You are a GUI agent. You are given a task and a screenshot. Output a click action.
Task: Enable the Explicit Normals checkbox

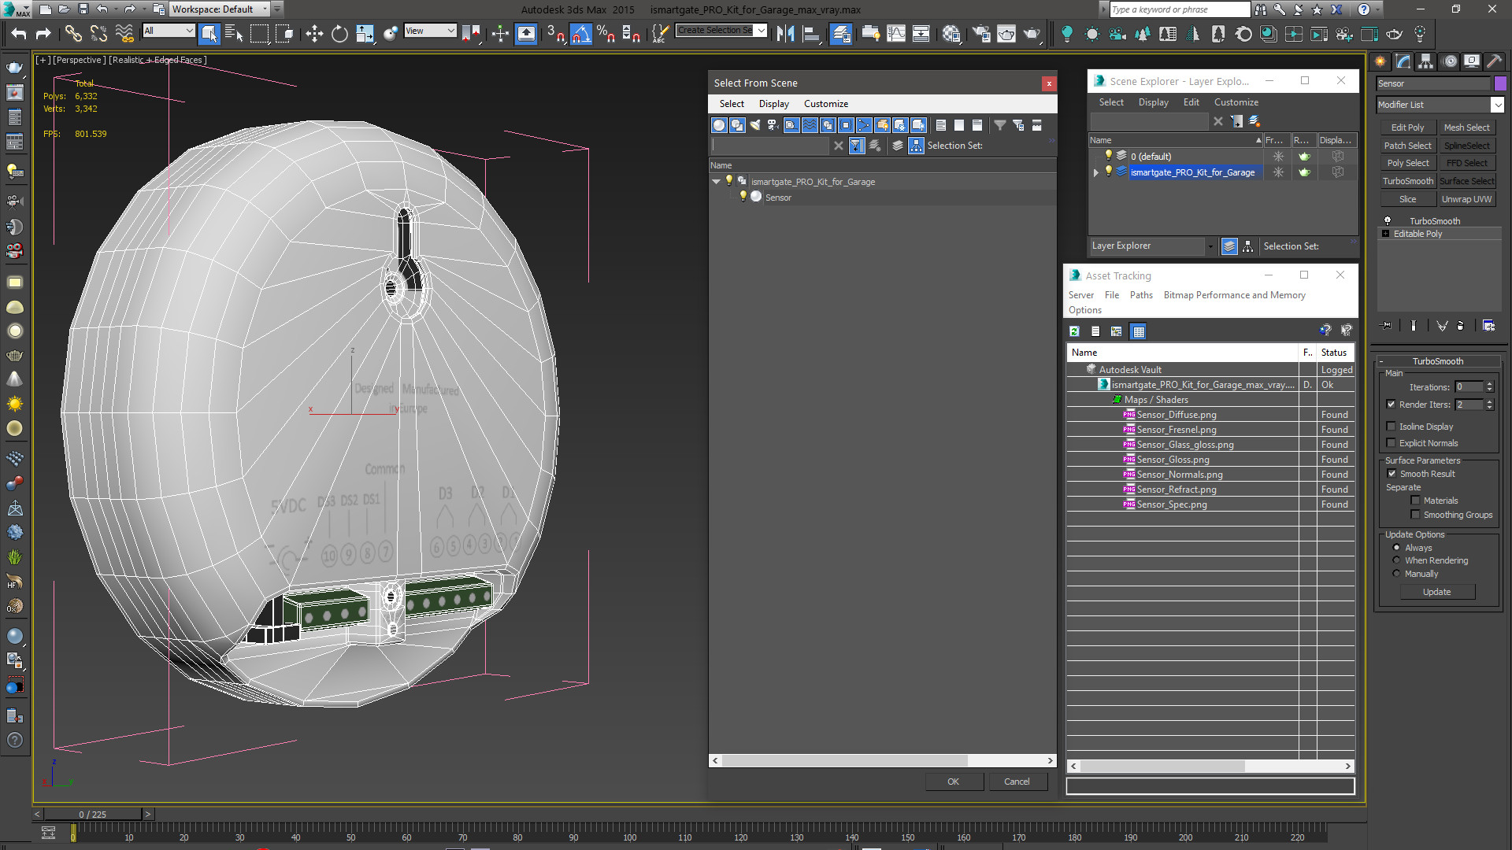click(x=1392, y=443)
